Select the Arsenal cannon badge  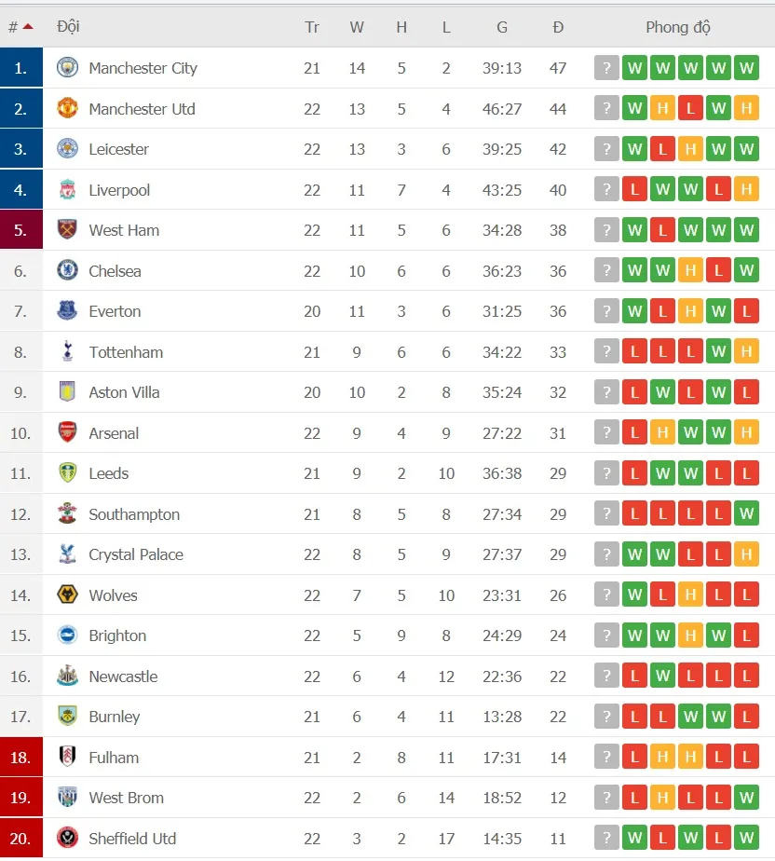pyautogui.click(x=67, y=432)
